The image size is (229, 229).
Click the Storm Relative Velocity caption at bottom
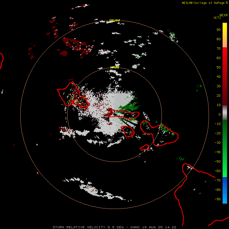pyautogui.click(x=114, y=227)
